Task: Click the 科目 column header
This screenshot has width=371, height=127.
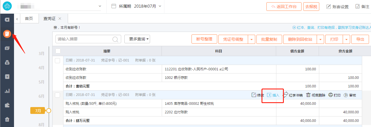Action: click(219, 51)
